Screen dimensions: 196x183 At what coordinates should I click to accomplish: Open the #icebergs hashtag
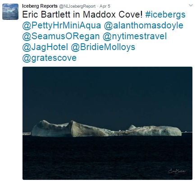pyautogui.click(x=165, y=15)
